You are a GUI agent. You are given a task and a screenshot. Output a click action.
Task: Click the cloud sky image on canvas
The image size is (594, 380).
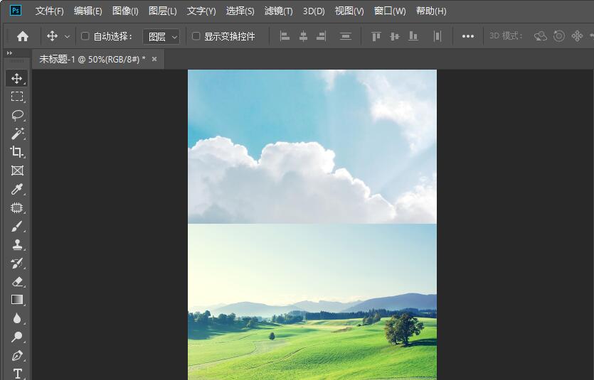(x=312, y=147)
